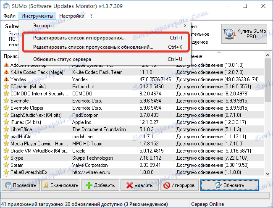
Task: Click 20 обновлений доступно status text
Action: tap(116, 204)
